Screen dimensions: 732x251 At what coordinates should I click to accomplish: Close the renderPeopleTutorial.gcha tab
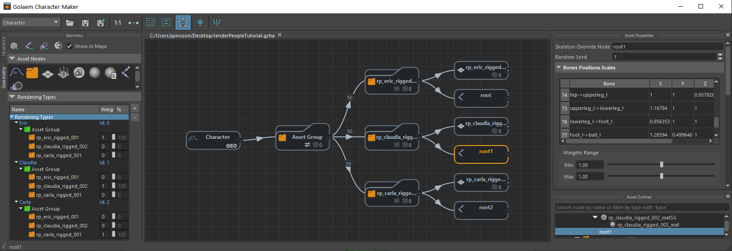[x=280, y=35]
